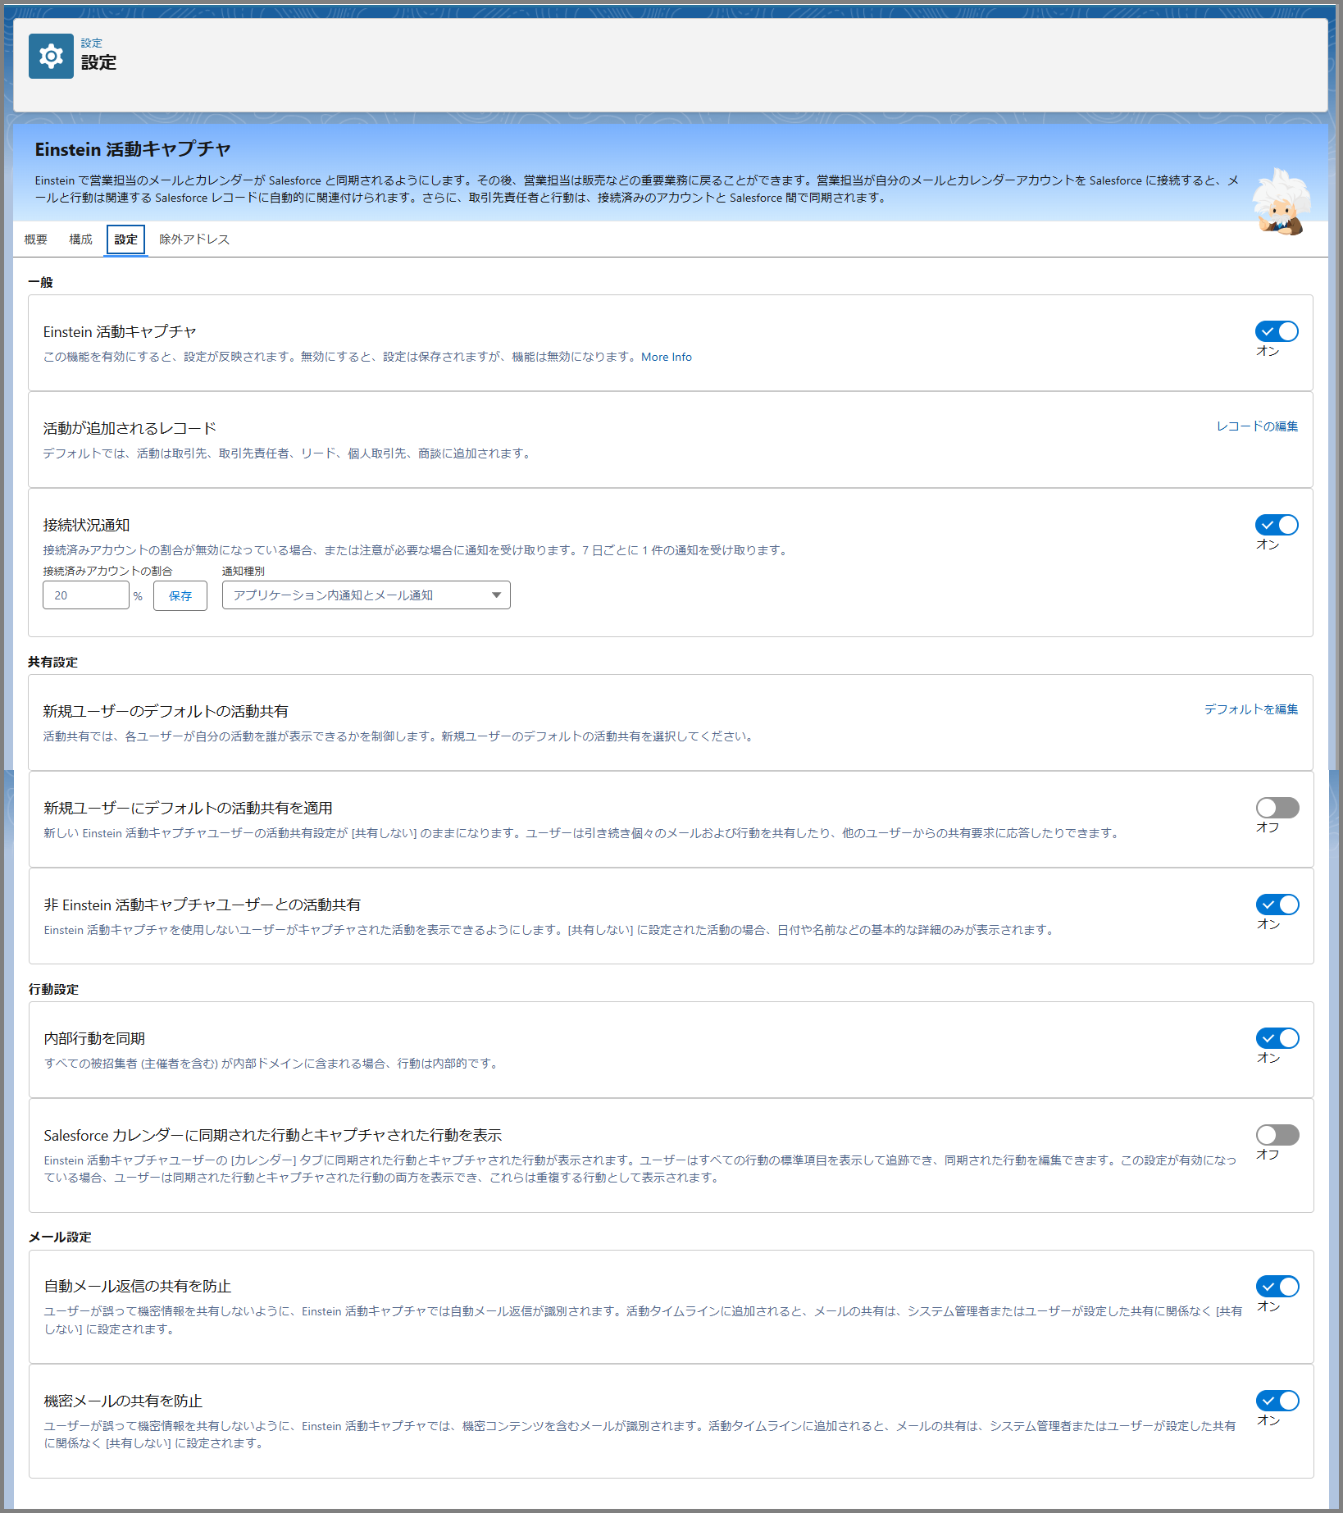
Task: Click the Einstein 活動キャプチャ banner heading
Action: pos(133,149)
